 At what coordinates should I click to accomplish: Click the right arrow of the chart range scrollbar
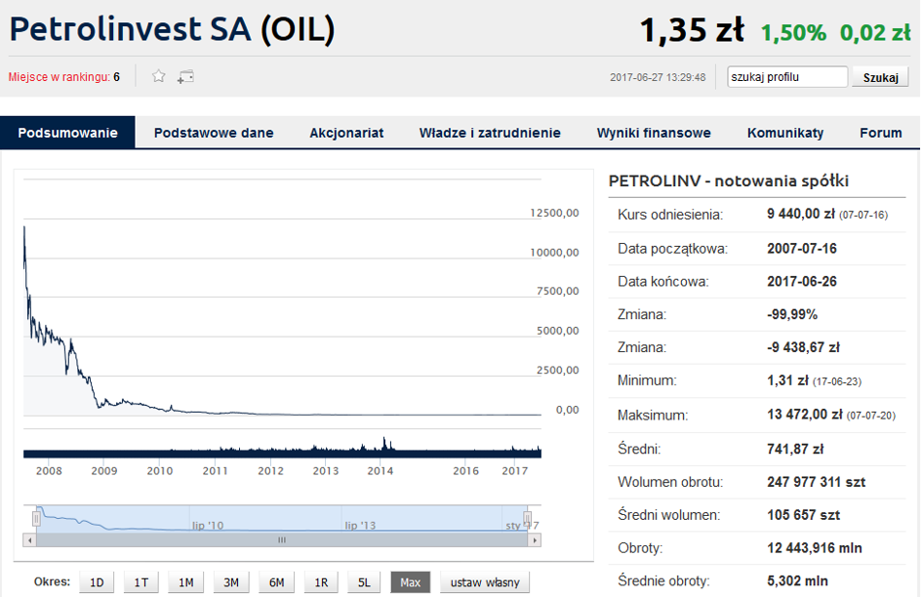click(x=534, y=540)
